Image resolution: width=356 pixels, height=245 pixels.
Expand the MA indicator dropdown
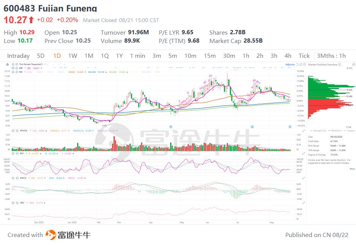click(25, 72)
